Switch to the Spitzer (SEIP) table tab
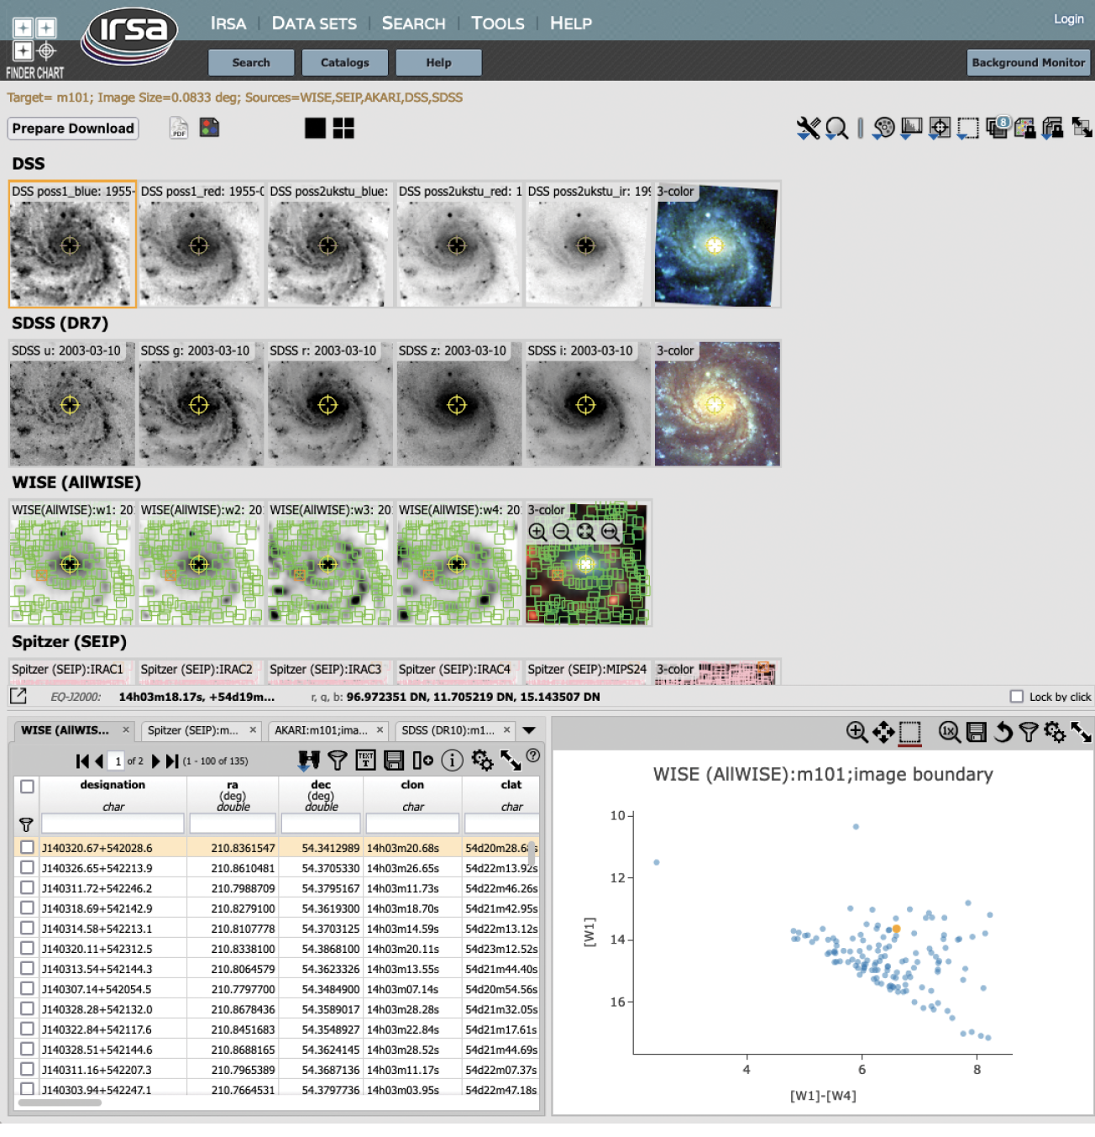Viewport: 1095px width, 1137px height. pos(193,730)
